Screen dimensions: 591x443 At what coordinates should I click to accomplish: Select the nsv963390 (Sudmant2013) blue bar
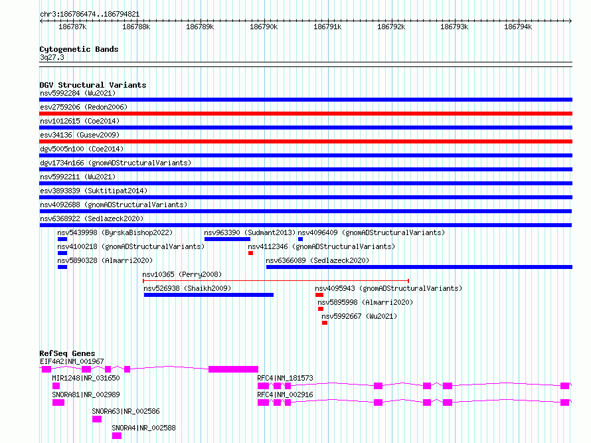(x=227, y=239)
